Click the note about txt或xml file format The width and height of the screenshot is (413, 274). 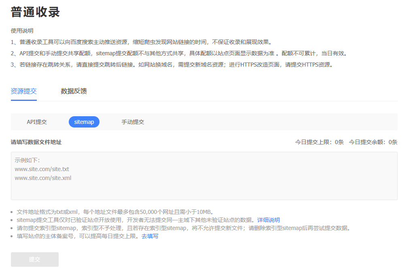pos(116,212)
